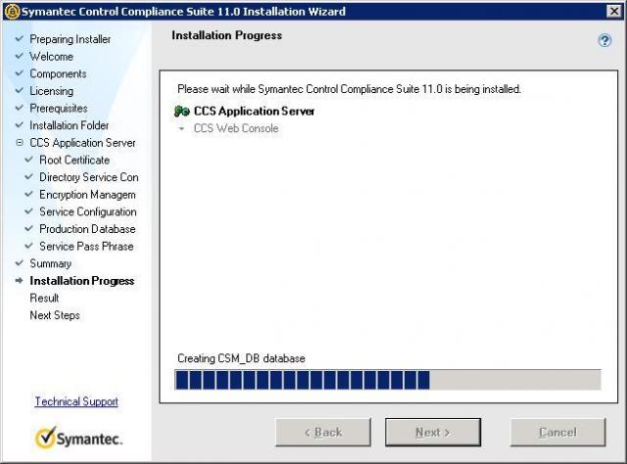Click the checkmark beside Components
627x464 pixels.
click(20, 73)
